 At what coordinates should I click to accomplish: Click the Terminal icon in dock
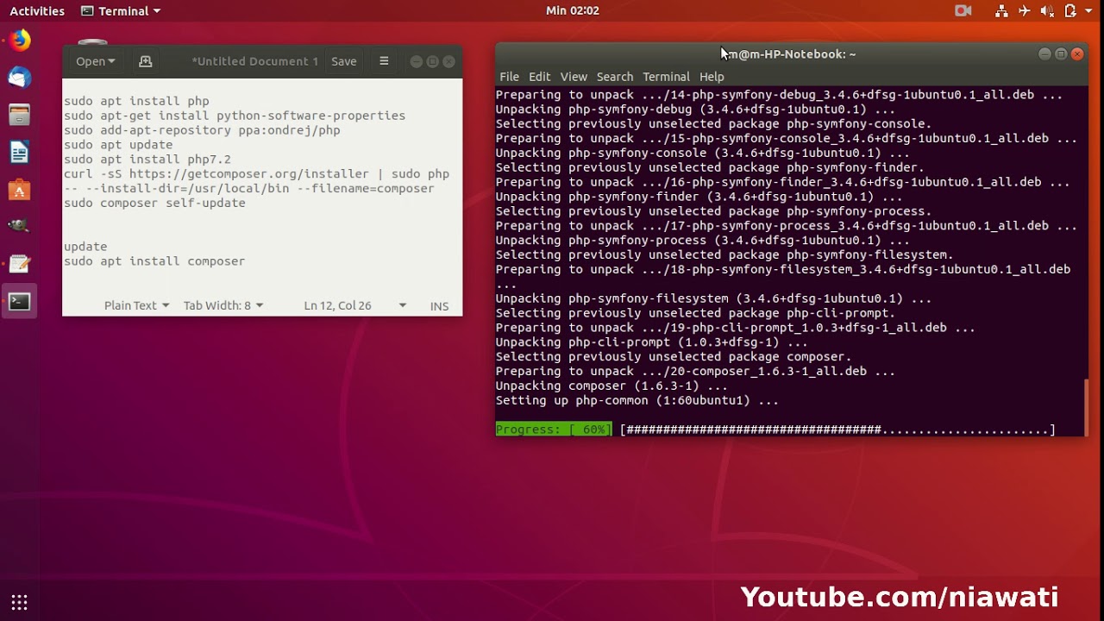(19, 302)
